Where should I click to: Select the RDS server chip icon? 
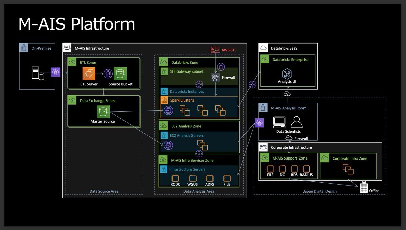[x=294, y=169]
